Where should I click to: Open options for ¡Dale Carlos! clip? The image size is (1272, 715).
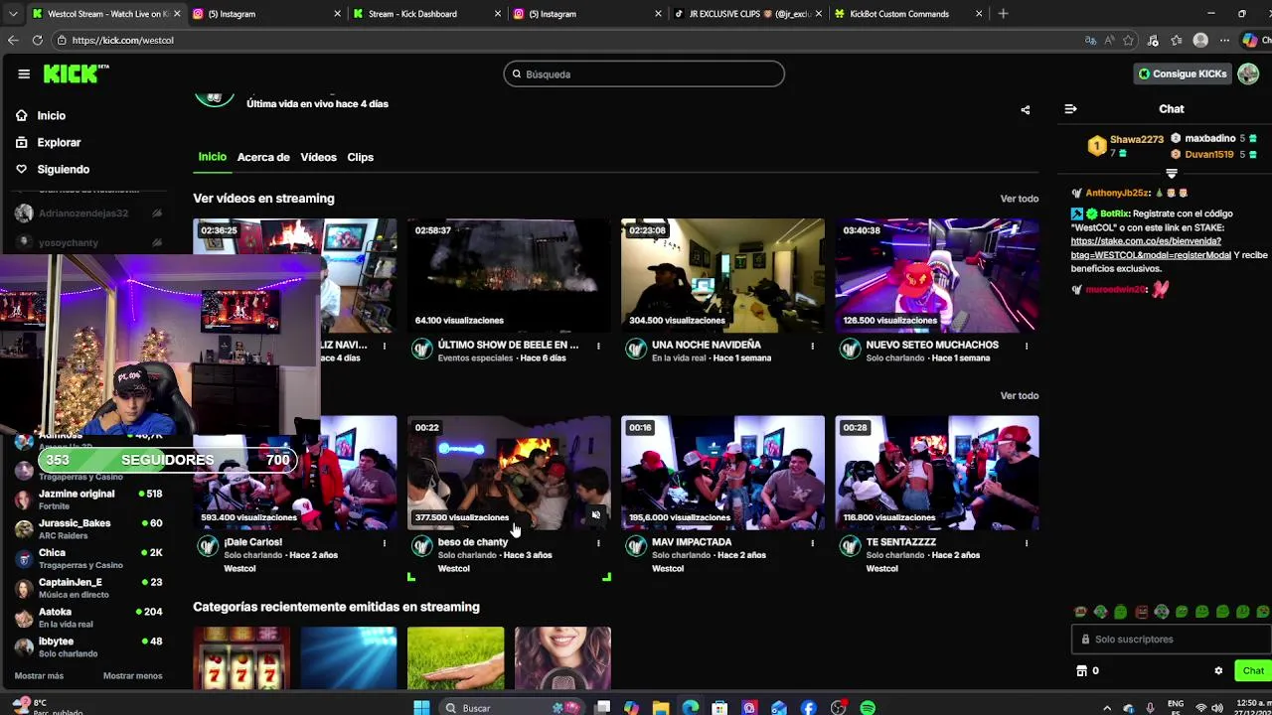pyautogui.click(x=385, y=543)
